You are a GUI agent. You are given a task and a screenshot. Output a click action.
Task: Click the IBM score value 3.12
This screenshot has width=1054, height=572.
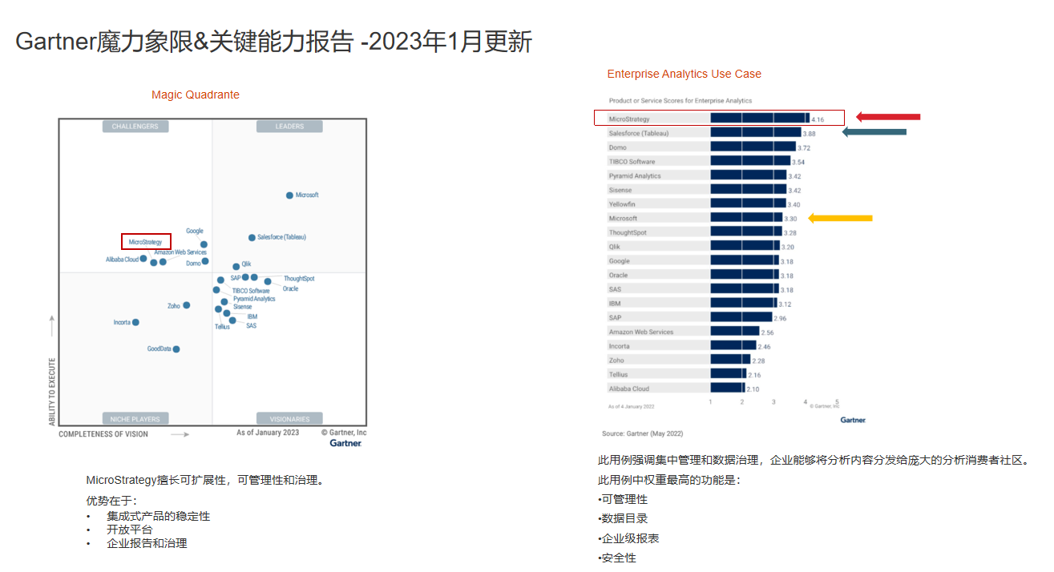pos(785,304)
